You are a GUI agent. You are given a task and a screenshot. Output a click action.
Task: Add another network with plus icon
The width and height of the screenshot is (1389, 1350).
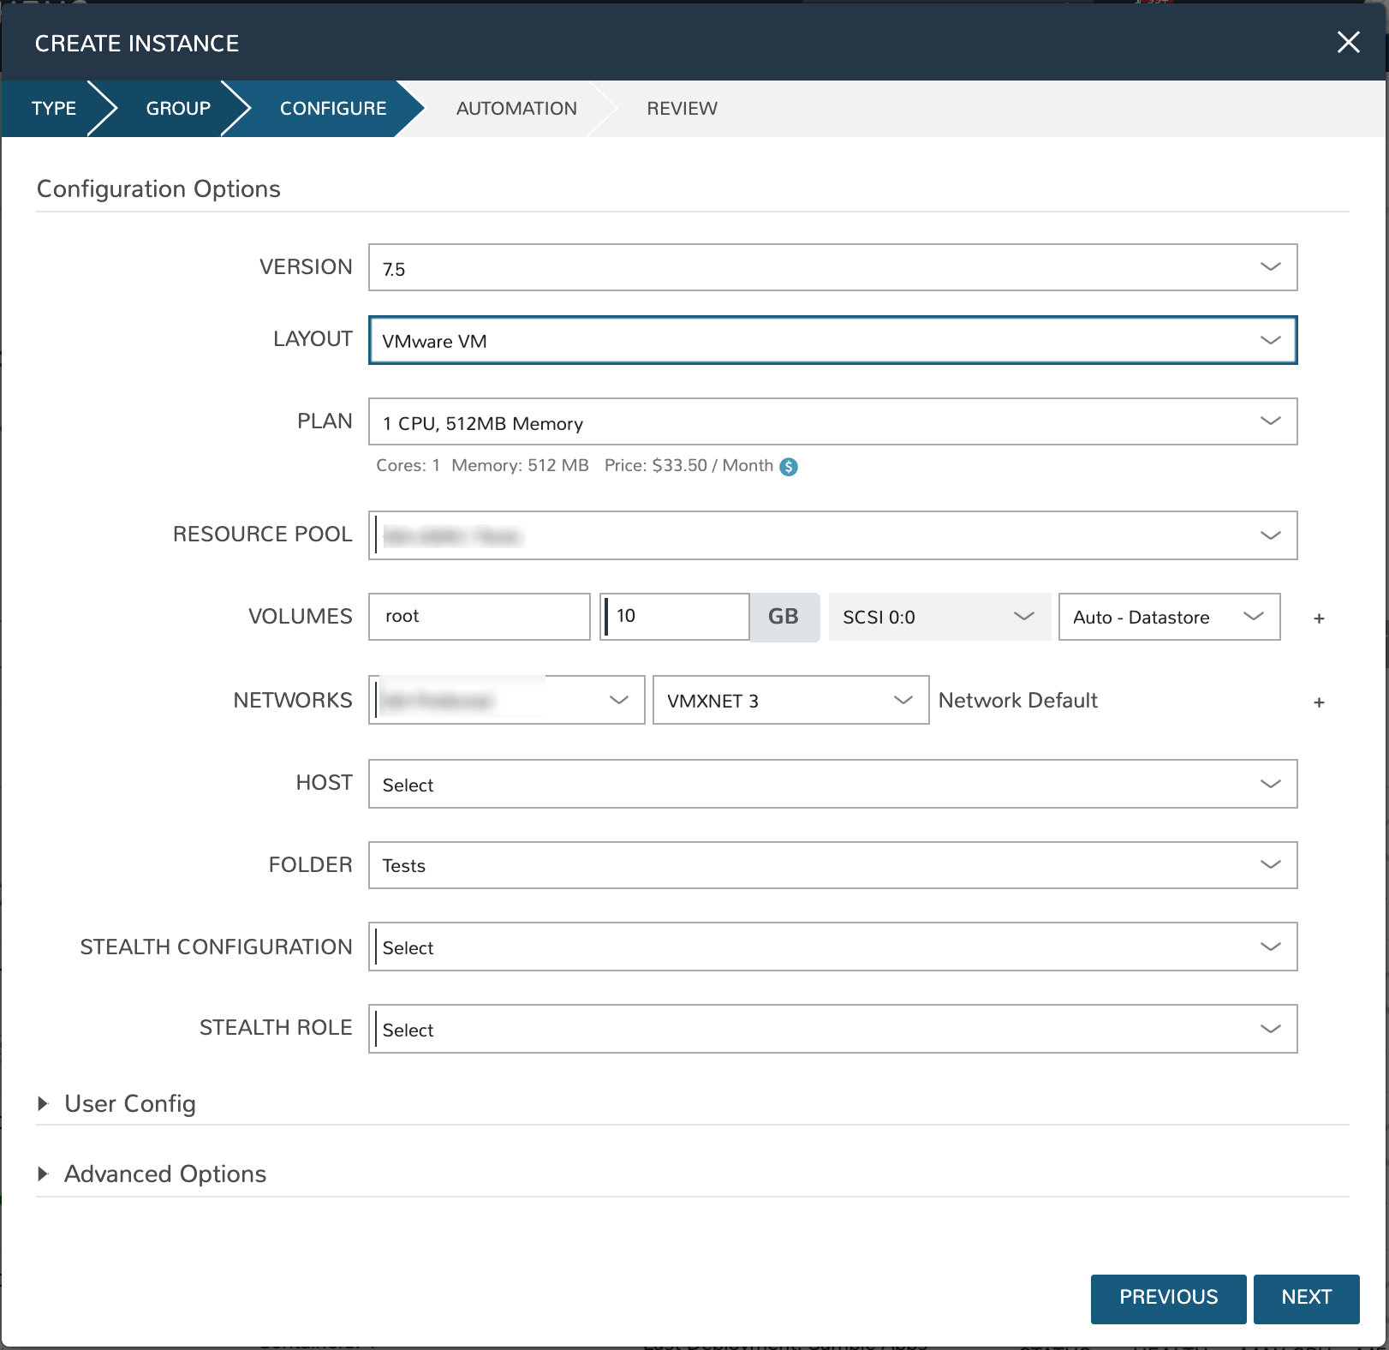pyautogui.click(x=1319, y=702)
